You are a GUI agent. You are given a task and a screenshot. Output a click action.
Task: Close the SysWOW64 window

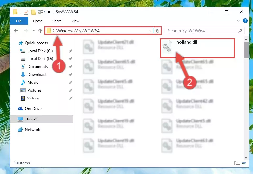click(x=241, y=12)
